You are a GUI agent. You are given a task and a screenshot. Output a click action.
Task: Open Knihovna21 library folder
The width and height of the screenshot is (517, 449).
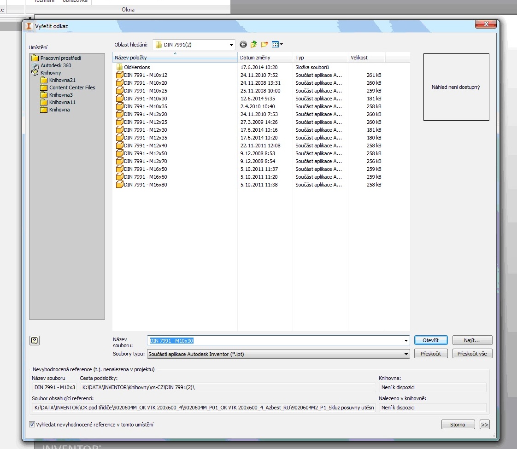coord(58,80)
